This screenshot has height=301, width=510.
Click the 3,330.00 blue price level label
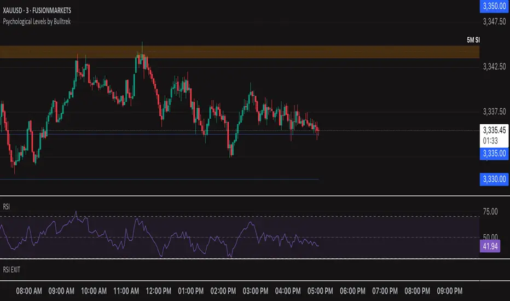[x=494, y=180]
